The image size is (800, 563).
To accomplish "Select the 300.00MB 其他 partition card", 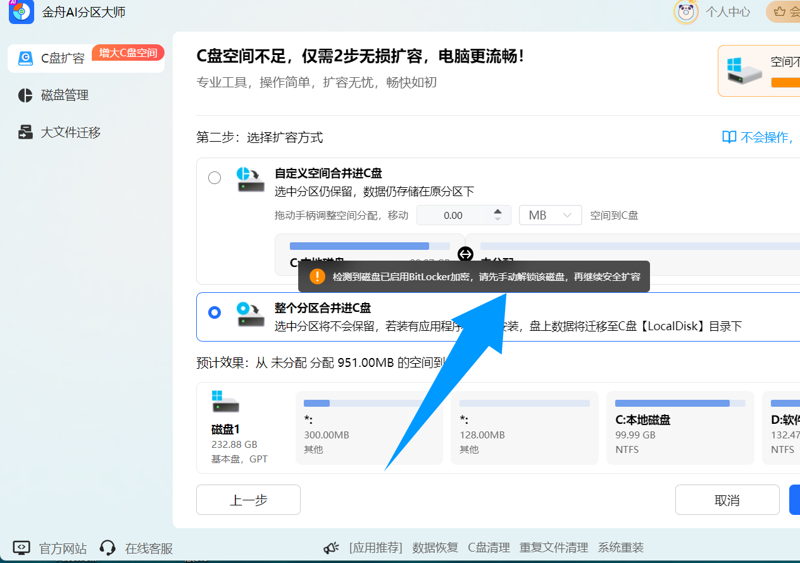I will point(369,428).
